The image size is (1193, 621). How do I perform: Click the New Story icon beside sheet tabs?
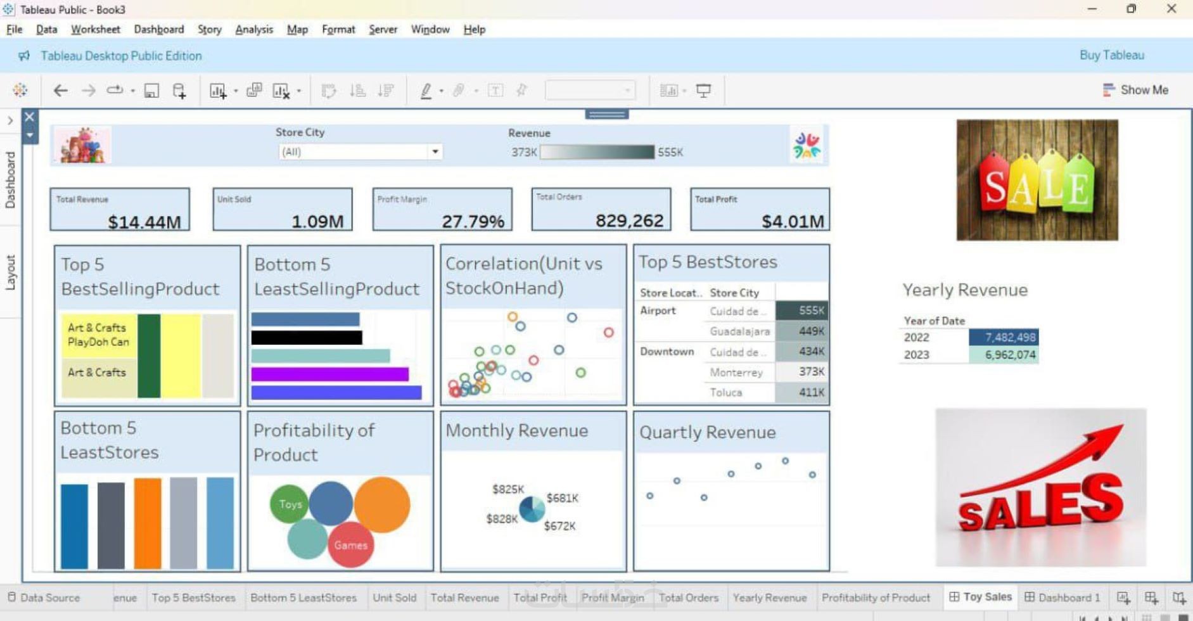(1178, 598)
